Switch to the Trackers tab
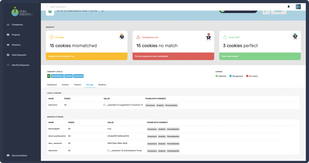309x163 pixels. (77, 85)
